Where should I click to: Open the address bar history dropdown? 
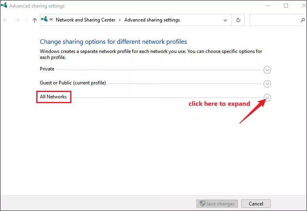[x=225, y=20]
